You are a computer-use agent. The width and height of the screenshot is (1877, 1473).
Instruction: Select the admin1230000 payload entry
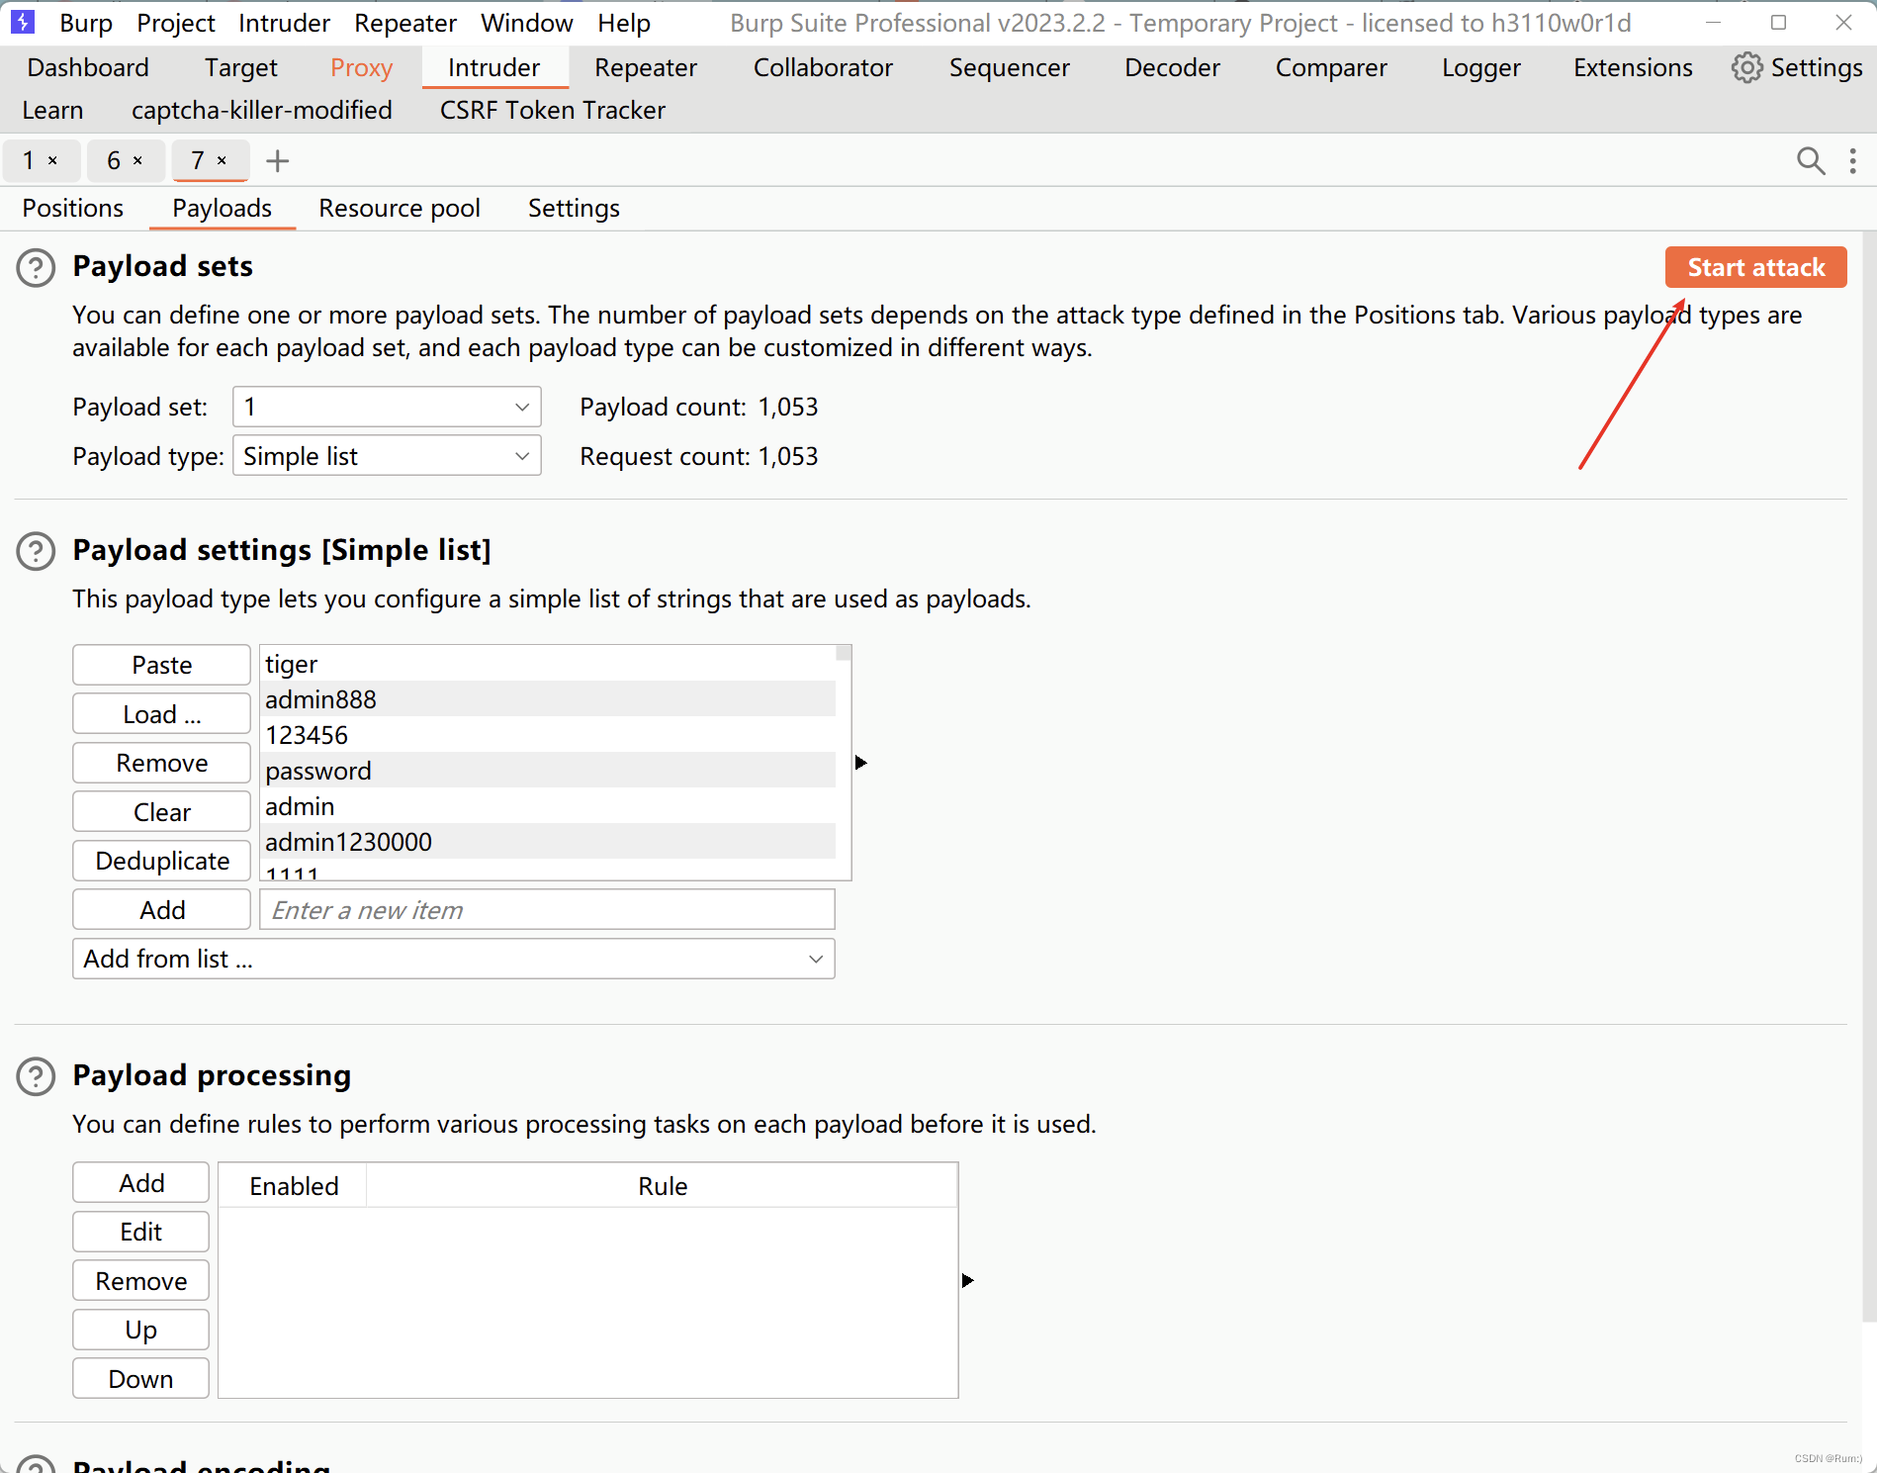548,842
